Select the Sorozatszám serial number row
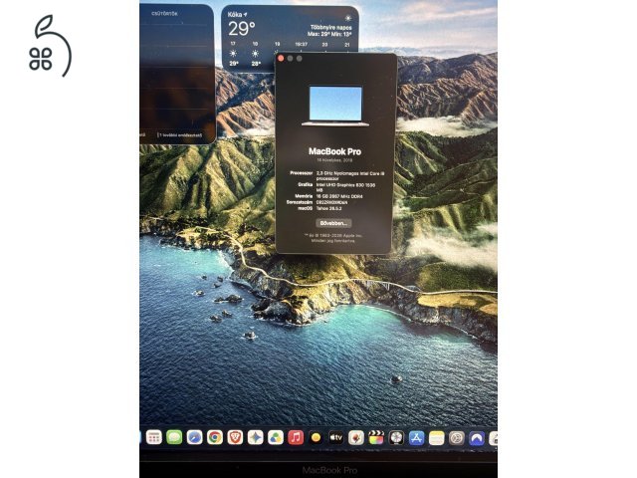Image resolution: width=637 pixels, height=478 pixels. pyautogui.click(x=317, y=202)
